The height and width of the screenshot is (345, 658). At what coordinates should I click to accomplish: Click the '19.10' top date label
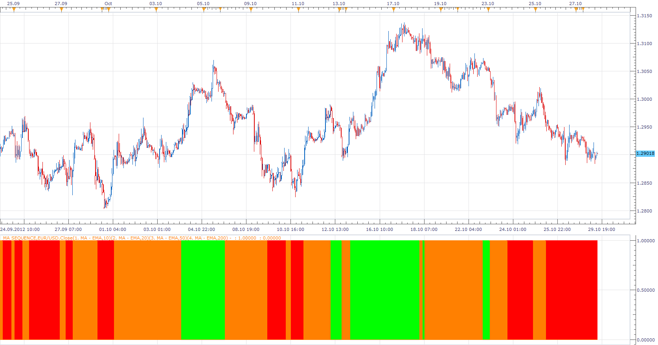[x=440, y=4]
